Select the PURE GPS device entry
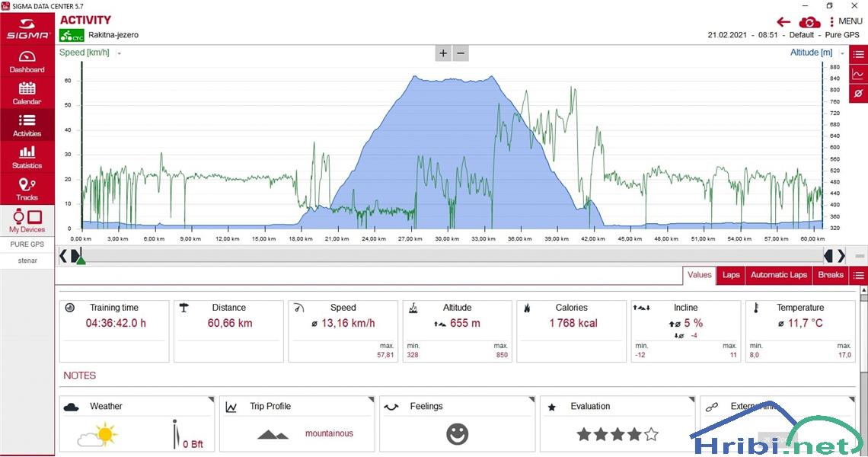Screen dimensions: 868x457 click(x=27, y=244)
